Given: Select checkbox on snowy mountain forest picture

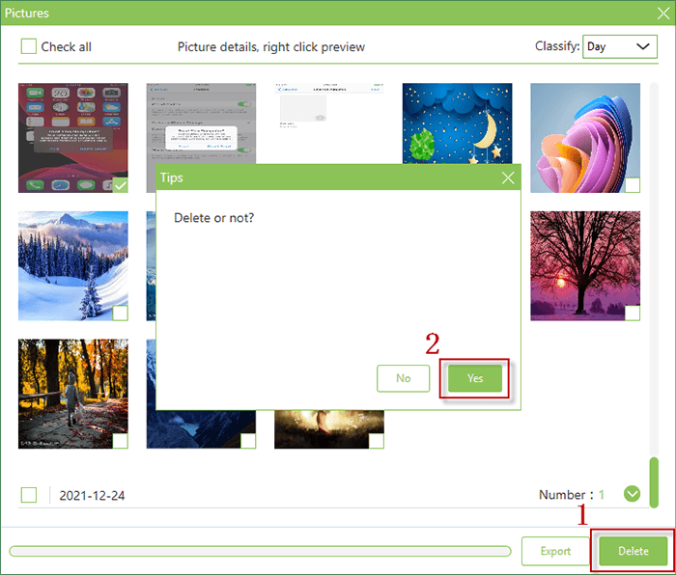Looking at the screenshot, I should (x=121, y=314).
